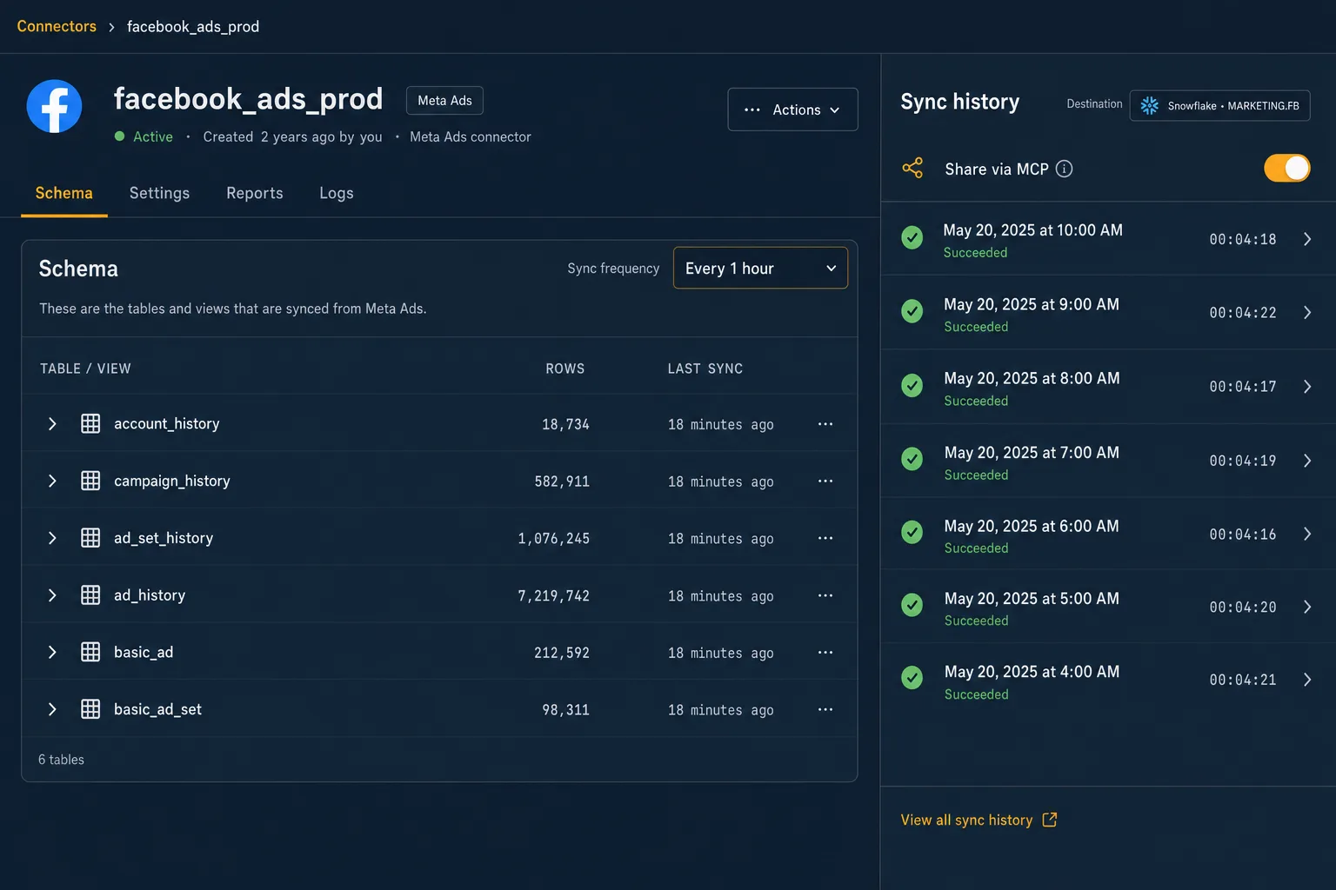Click the table grid icon for ad_history

click(x=90, y=595)
